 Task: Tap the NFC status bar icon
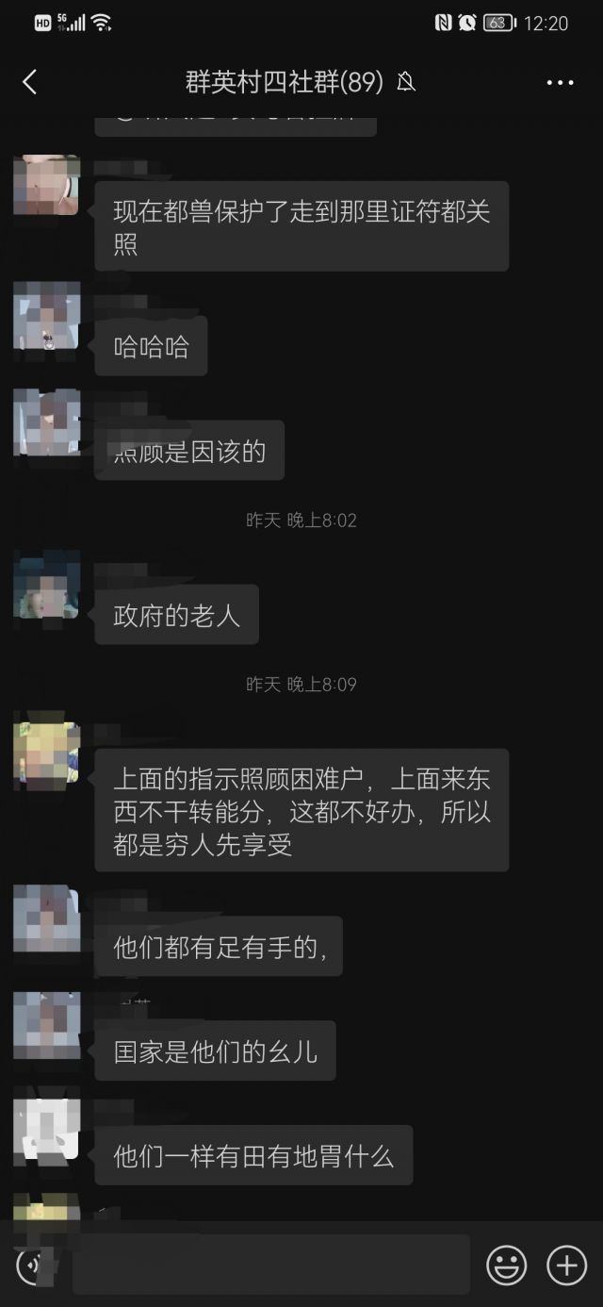point(443,23)
